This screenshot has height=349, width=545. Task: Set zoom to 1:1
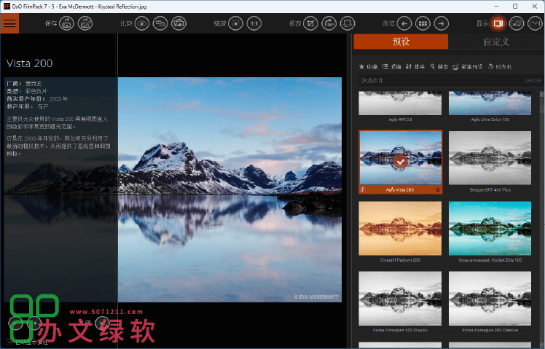click(254, 23)
